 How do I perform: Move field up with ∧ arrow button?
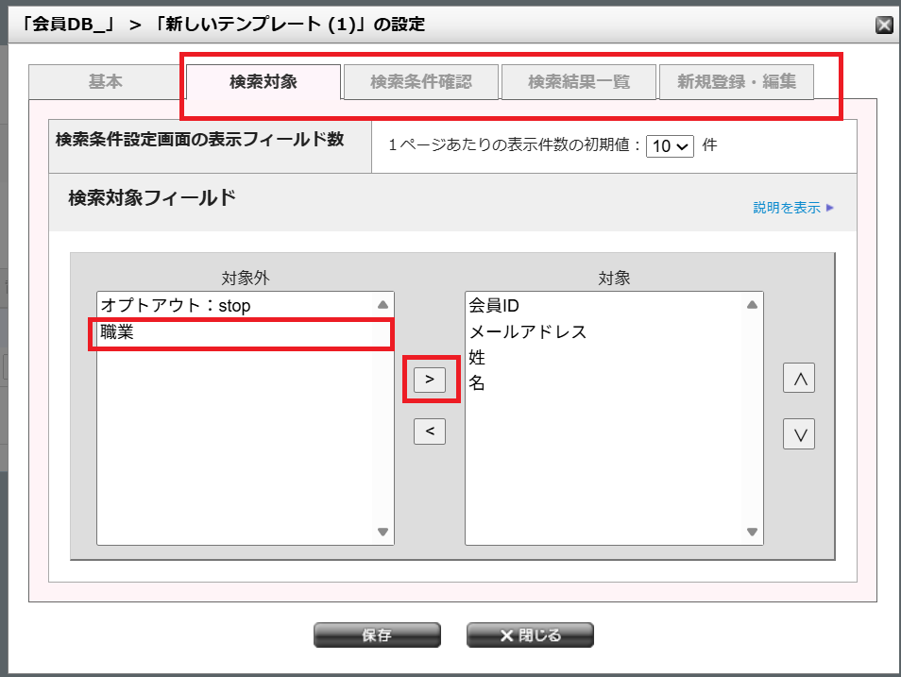tap(799, 378)
